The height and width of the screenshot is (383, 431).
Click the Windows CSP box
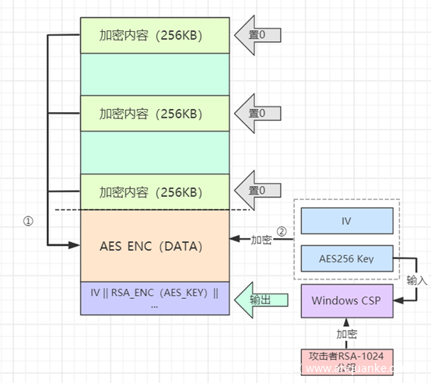(347, 300)
